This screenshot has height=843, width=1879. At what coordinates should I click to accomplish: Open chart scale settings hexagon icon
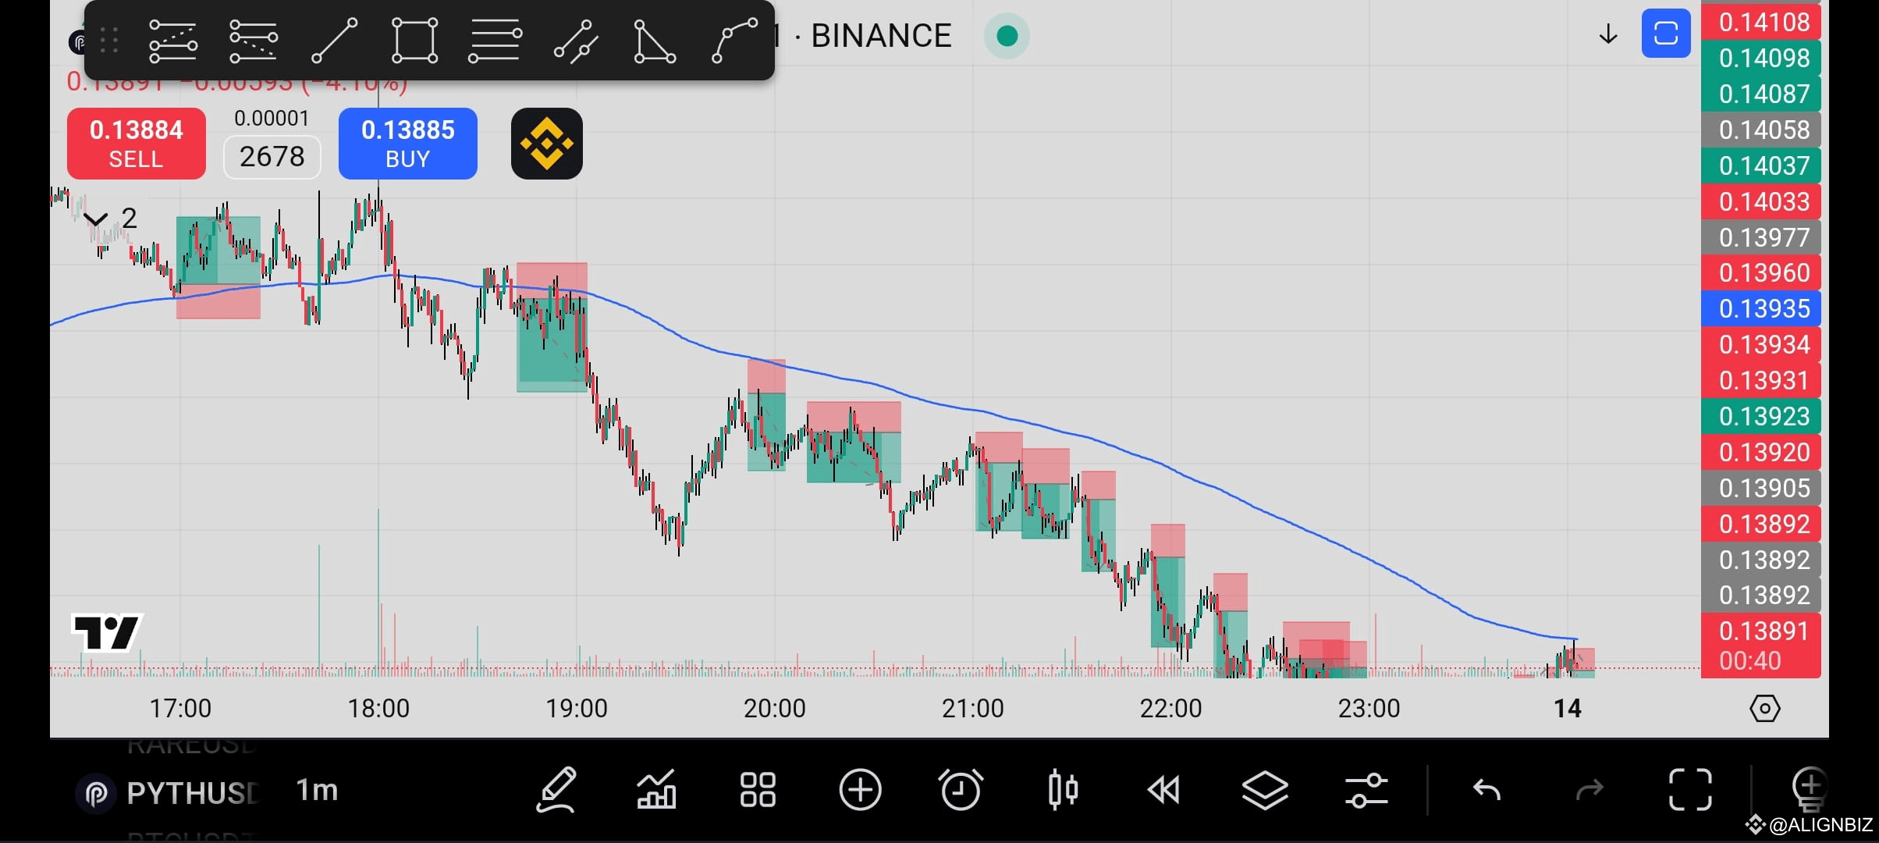point(1764,709)
